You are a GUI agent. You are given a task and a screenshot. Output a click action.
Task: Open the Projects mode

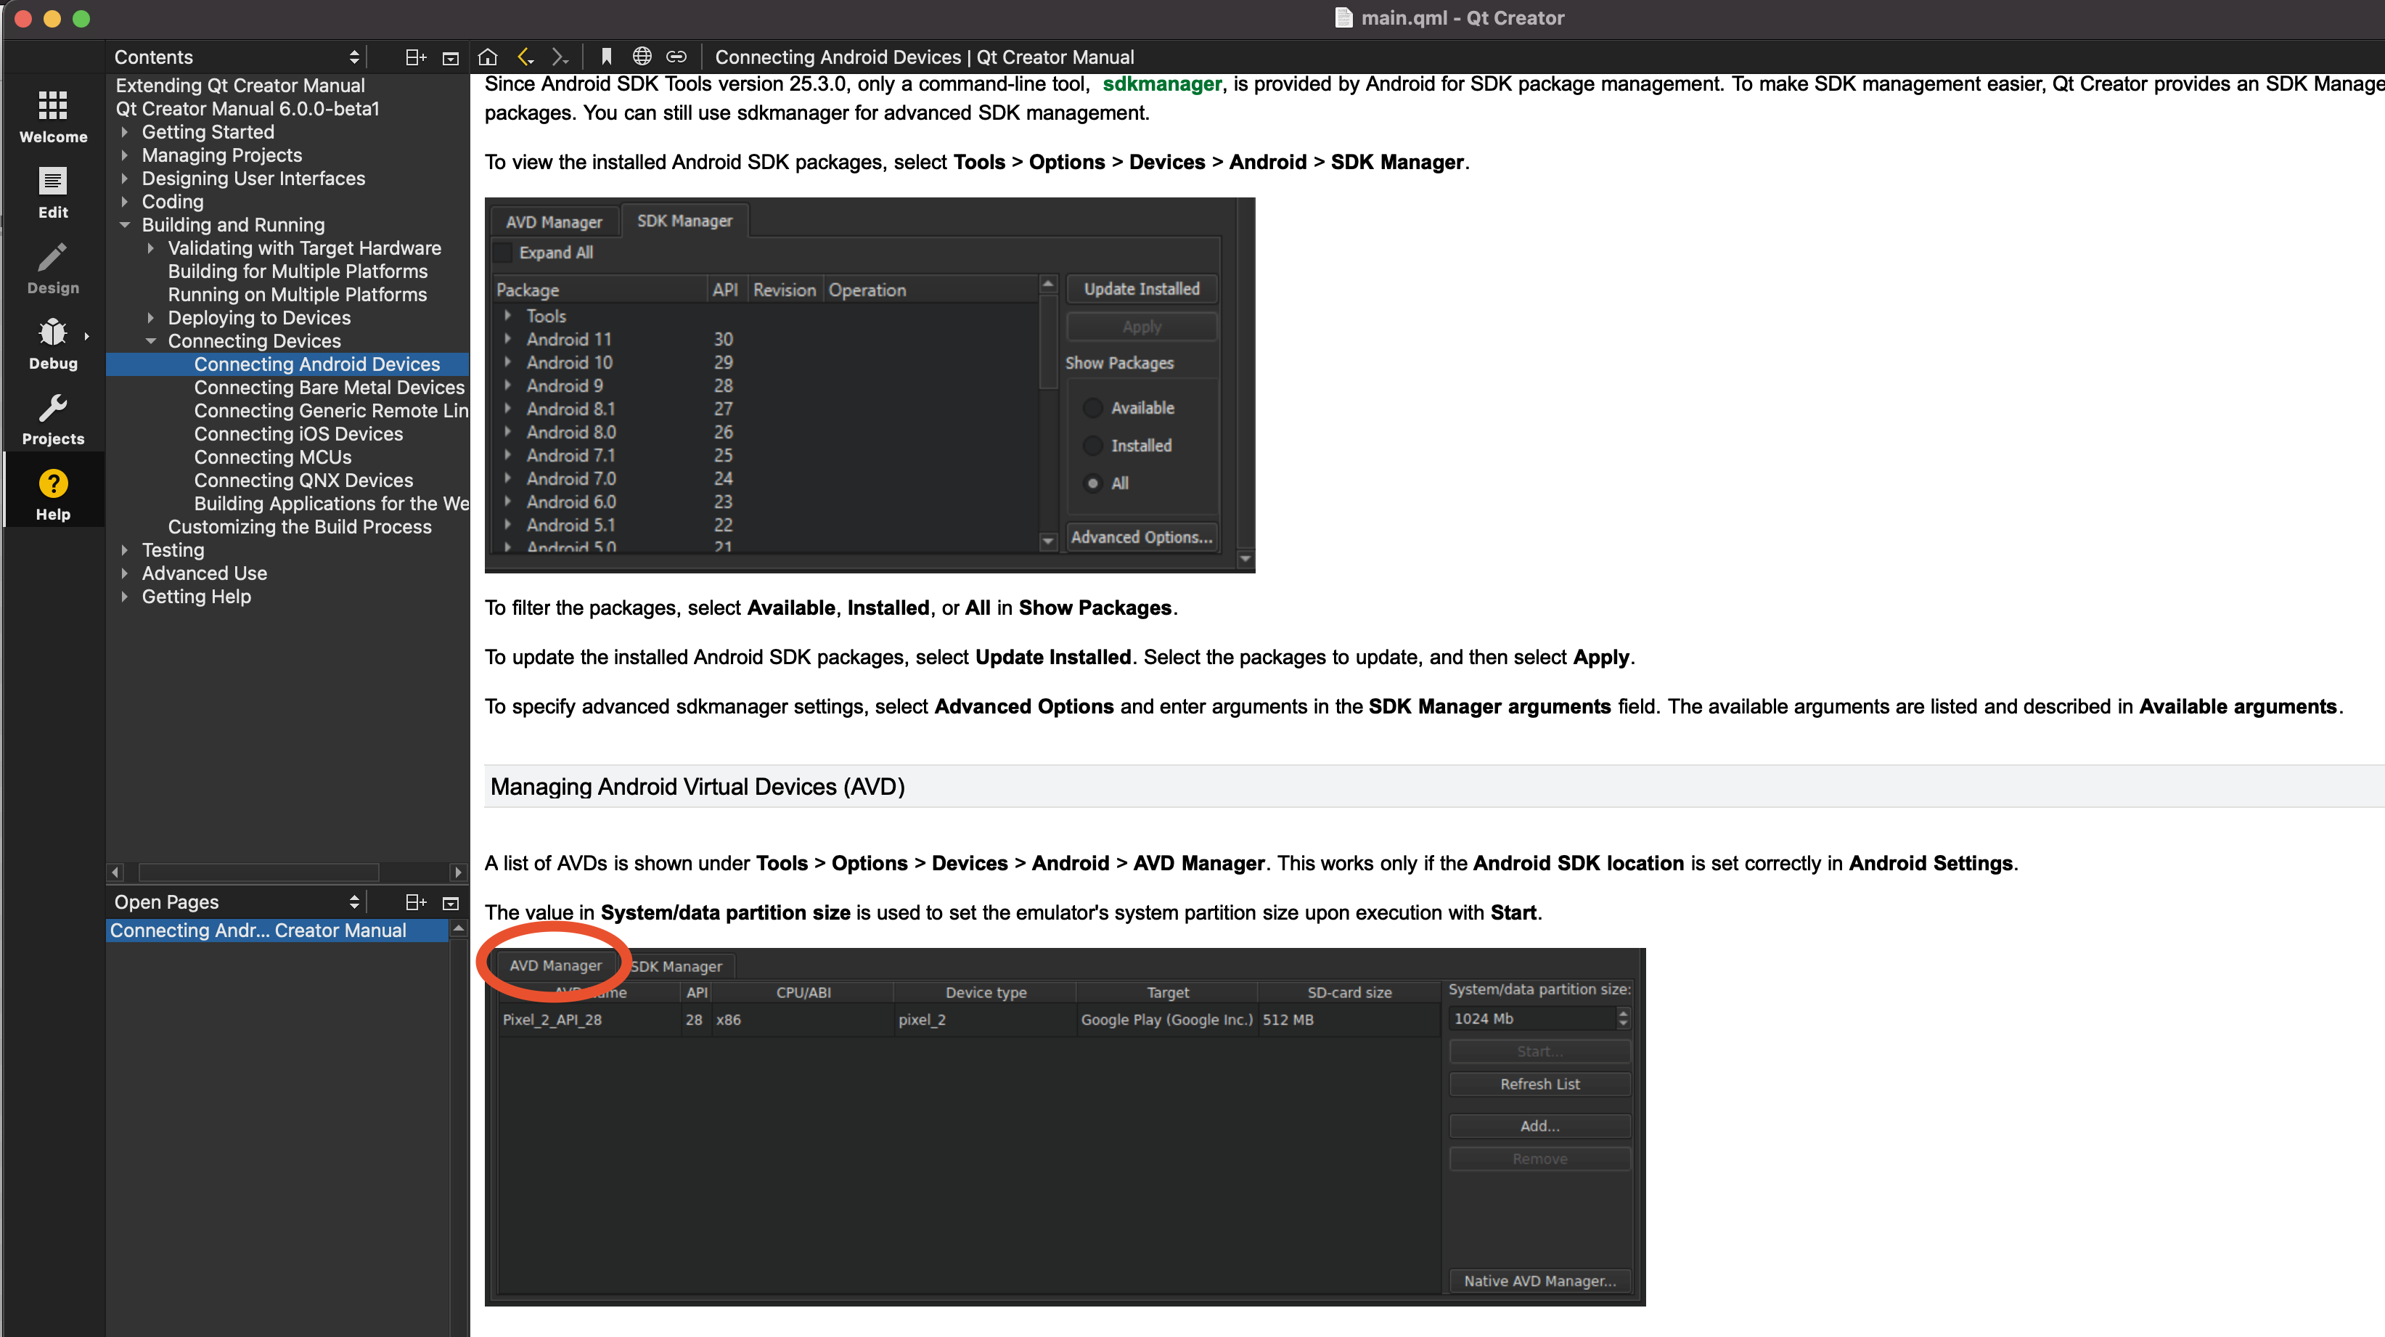click(x=53, y=419)
